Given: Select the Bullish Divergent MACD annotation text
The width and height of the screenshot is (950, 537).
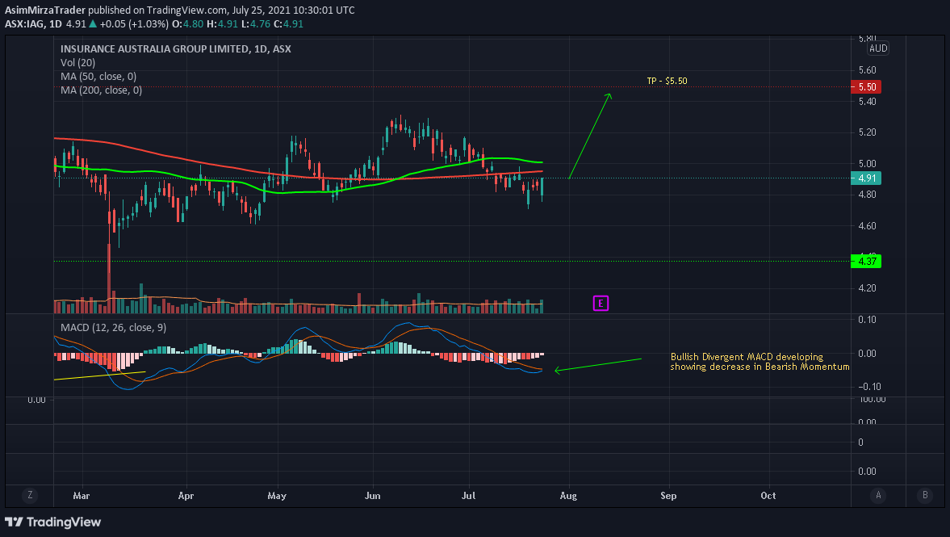Looking at the screenshot, I should (760, 362).
